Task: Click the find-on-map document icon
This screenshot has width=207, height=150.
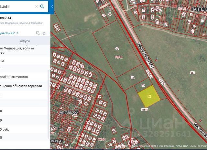Action: pos(38,33)
